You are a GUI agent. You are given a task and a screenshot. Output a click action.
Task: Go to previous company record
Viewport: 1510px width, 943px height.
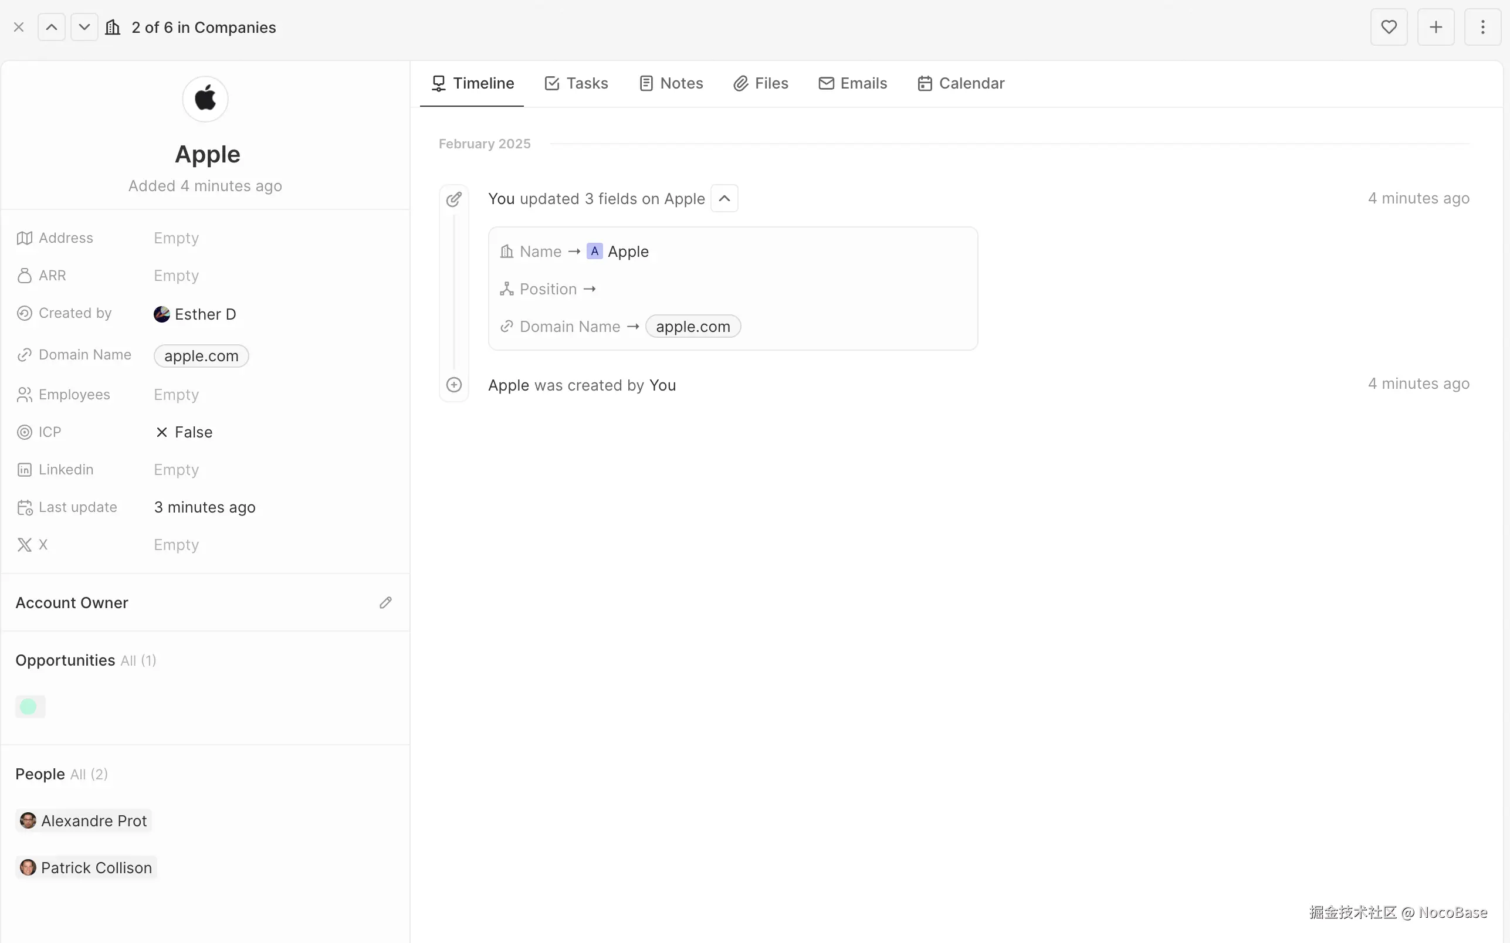(x=52, y=28)
